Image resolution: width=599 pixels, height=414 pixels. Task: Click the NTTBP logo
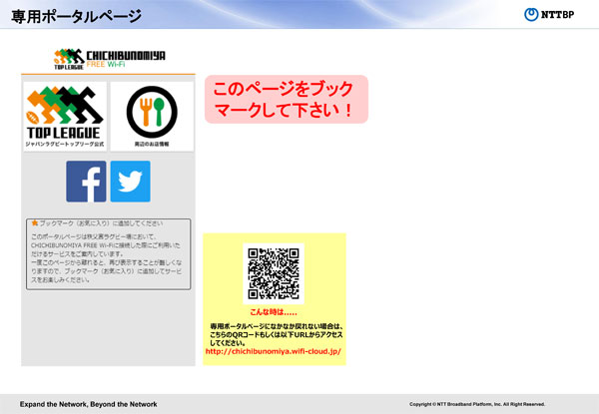pyautogui.click(x=549, y=15)
